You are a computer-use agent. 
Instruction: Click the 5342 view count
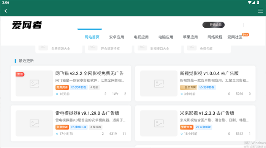[239, 134]
